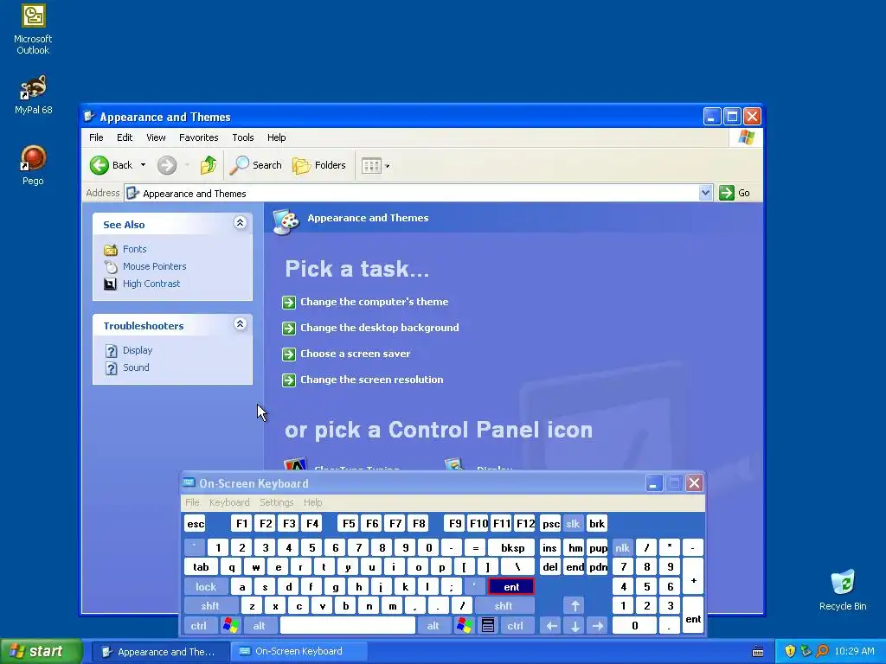Open Pego desktop shortcut
Viewport: 886px width, 664px height.
click(x=33, y=165)
